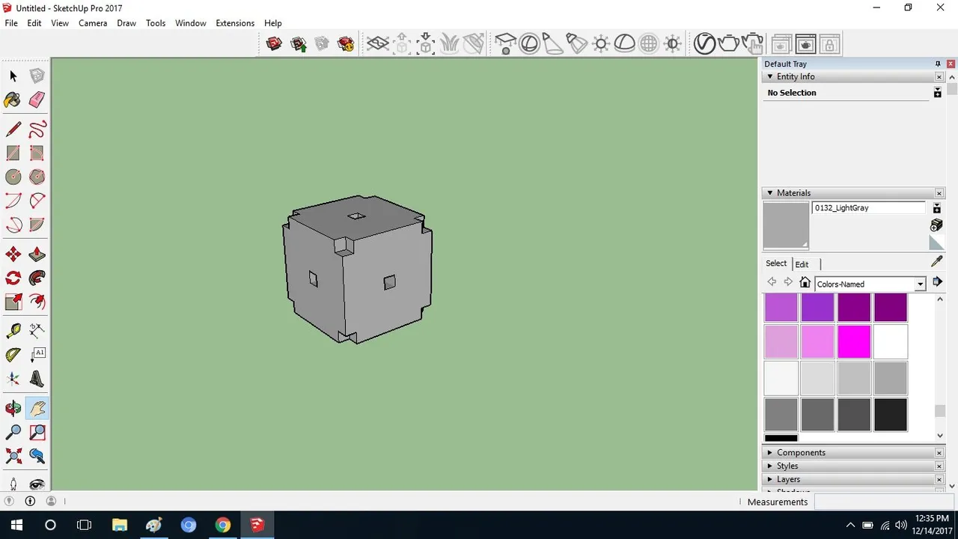Select the Move tool
Image resolution: width=958 pixels, height=539 pixels.
click(13, 255)
